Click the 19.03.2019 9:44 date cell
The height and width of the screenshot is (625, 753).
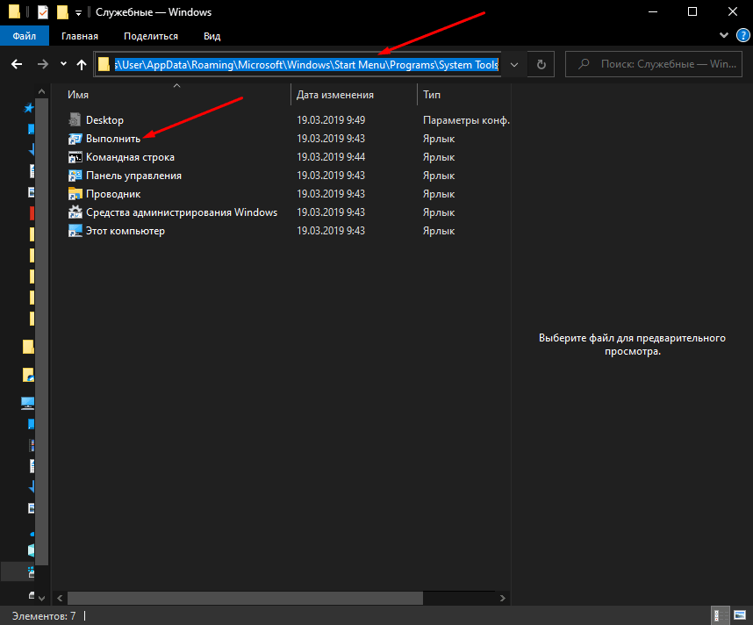331,157
